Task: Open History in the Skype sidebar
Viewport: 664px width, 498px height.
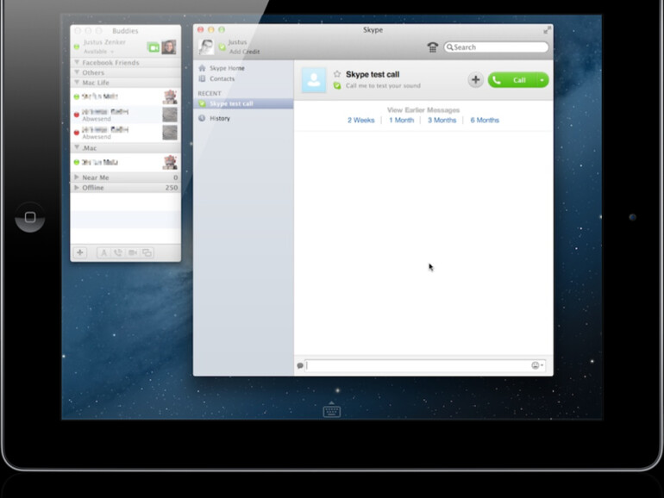Action: (x=219, y=118)
